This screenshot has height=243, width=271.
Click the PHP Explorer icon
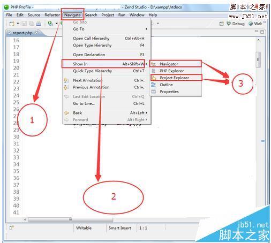point(153,71)
